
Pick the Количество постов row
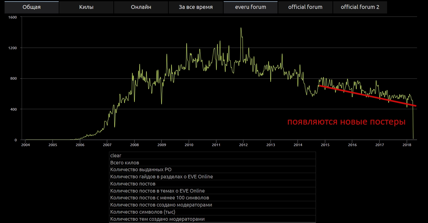[212, 184]
